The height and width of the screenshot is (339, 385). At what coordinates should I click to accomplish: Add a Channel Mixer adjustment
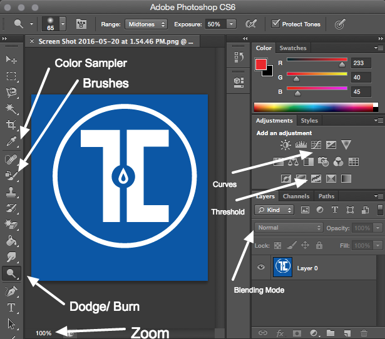click(x=338, y=161)
